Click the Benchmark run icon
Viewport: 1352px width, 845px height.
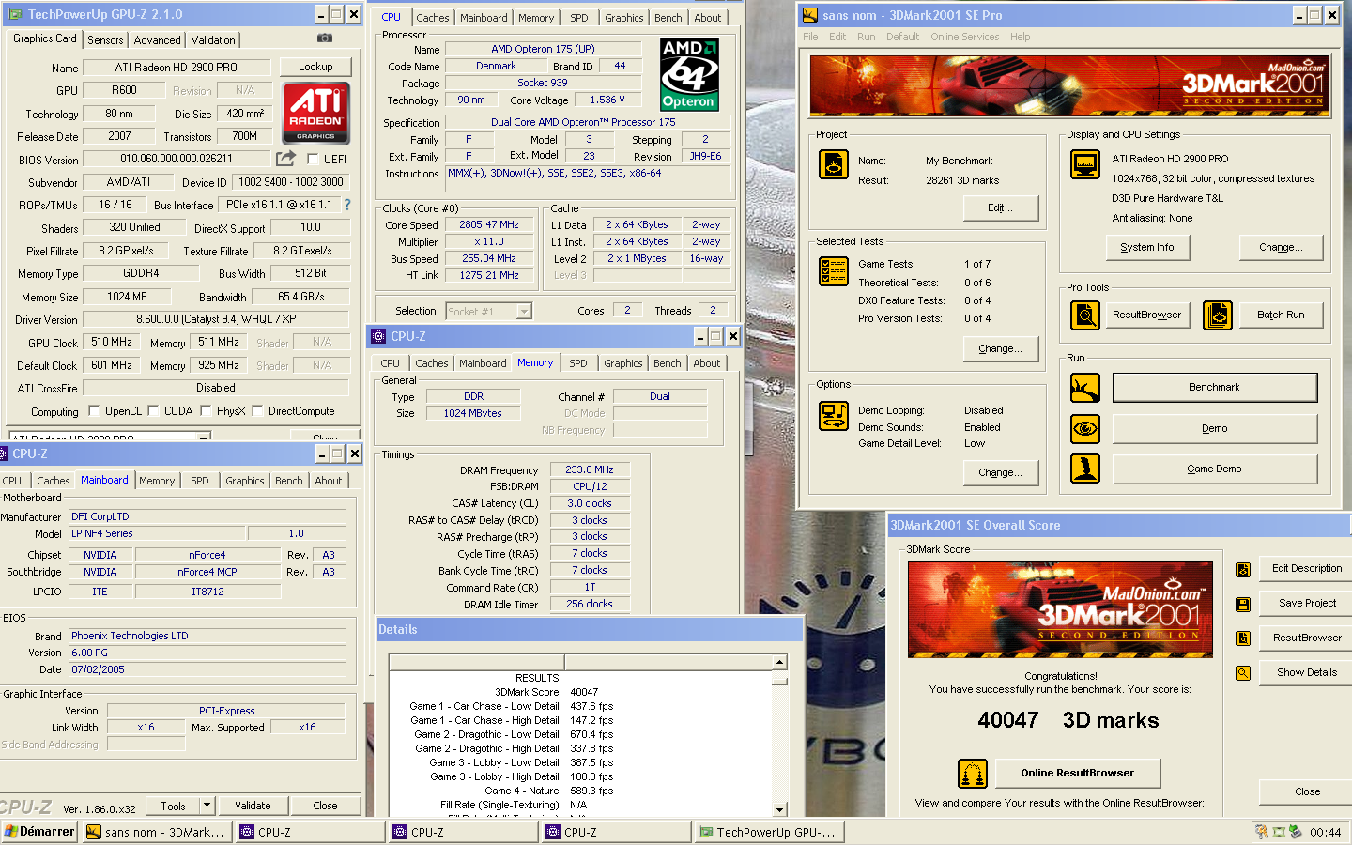coord(1085,388)
